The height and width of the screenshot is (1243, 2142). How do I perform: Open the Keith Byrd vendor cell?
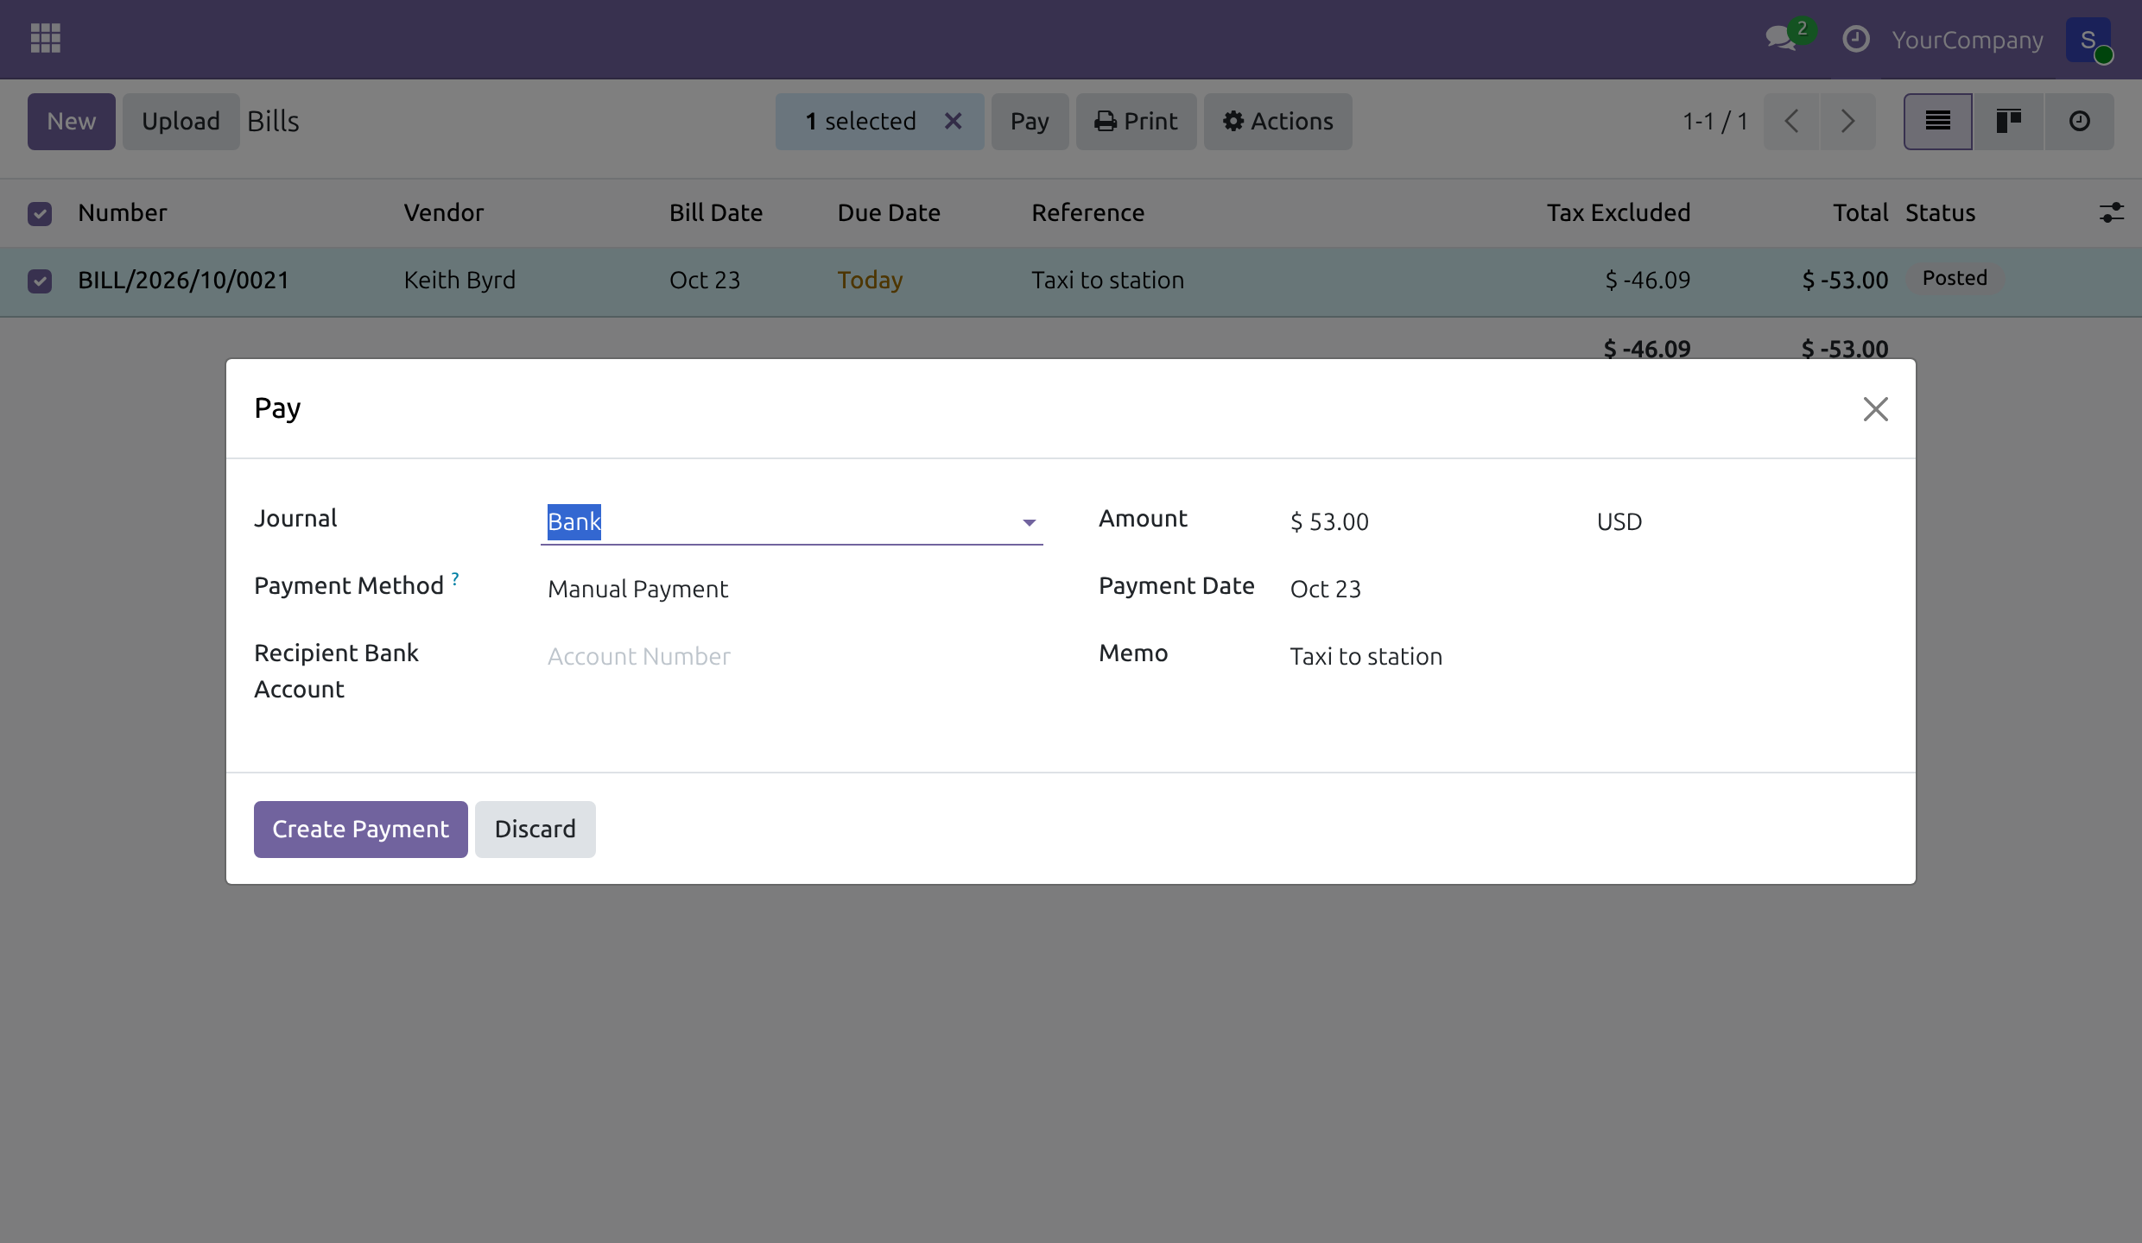(x=459, y=280)
